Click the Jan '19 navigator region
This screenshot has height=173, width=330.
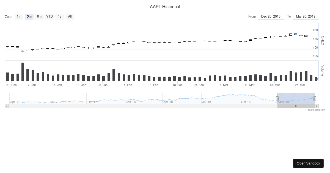coord(284,102)
